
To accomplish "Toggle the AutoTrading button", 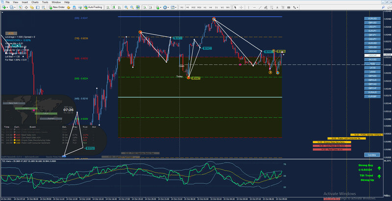I will (93, 7).
